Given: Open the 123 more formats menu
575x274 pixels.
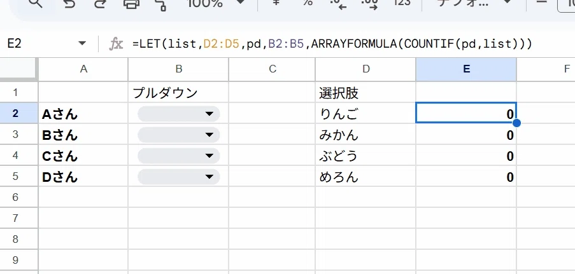Looking at the screenshot, I should tap(402, 3).
